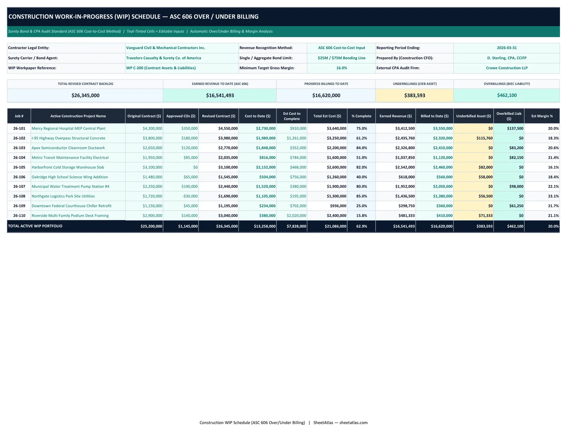Select the overbillings summary value $462,100

coord(507,96)
